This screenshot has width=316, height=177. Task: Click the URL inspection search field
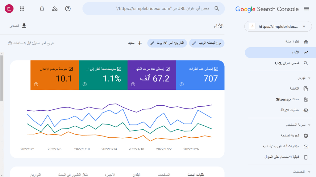154,9
